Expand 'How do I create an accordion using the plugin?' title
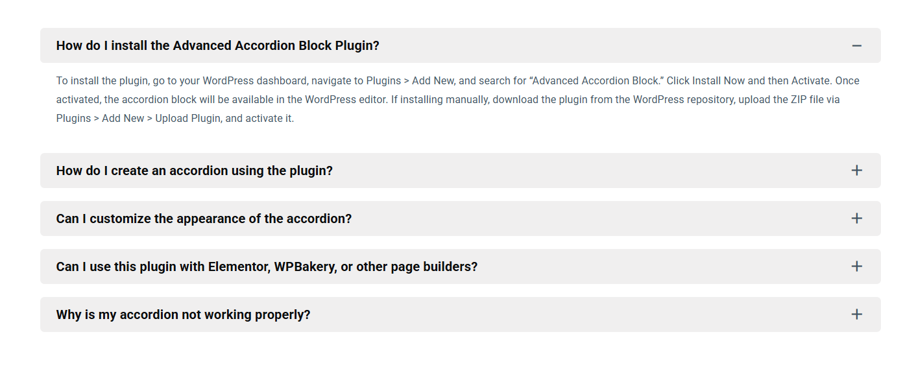Image resolution: width=916 pixels, height=367 pixels. [x=194, y=171]
